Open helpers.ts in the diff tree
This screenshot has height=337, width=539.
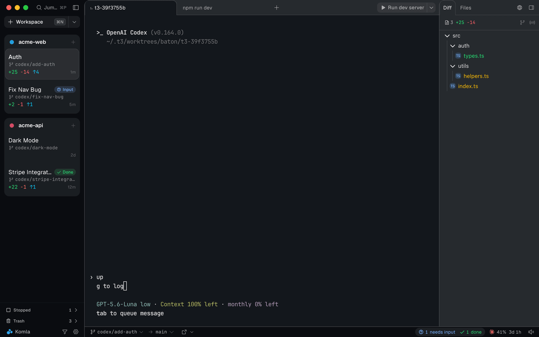pyautogui.click(x=476, y=76)
